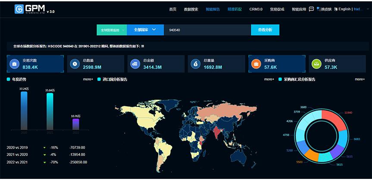Go to the 数据搜索 menu
Viewport: 372px width, 188px height.
191,9
